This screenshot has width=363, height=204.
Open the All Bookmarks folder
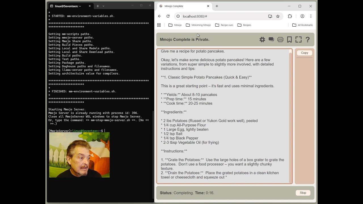click(x=303, y=25)
